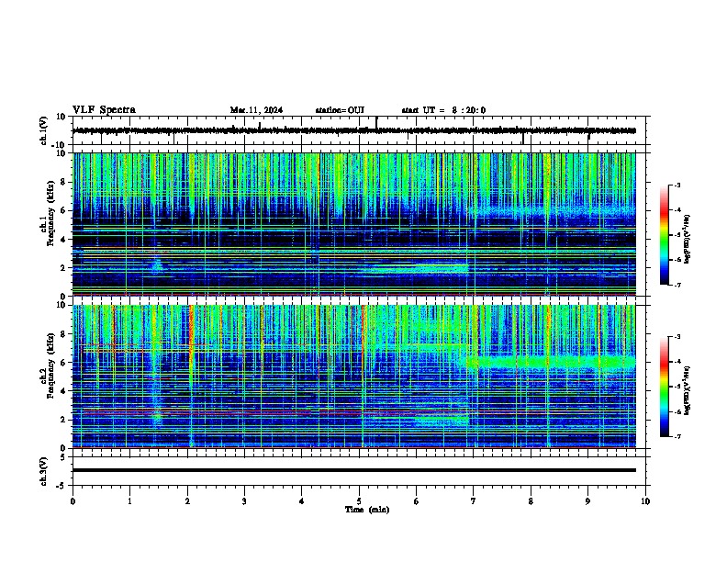Viewport: 727px width, 562px height.
Task: Click the 4 kHz tick on ch.1 frequency axis
Action: coord(63,240)
